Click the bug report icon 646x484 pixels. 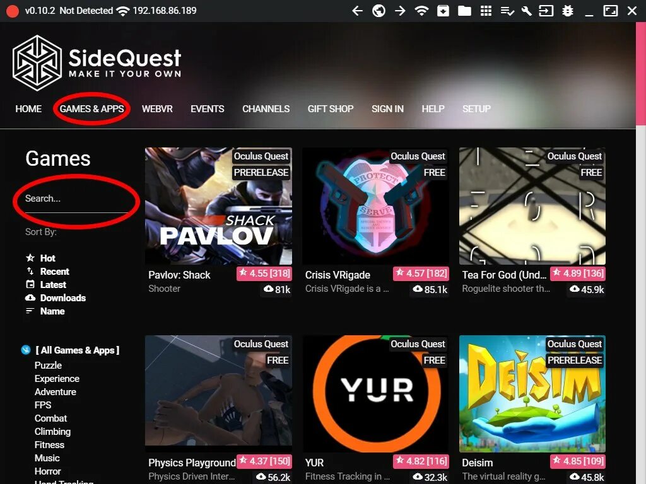[x=568, y=11]
